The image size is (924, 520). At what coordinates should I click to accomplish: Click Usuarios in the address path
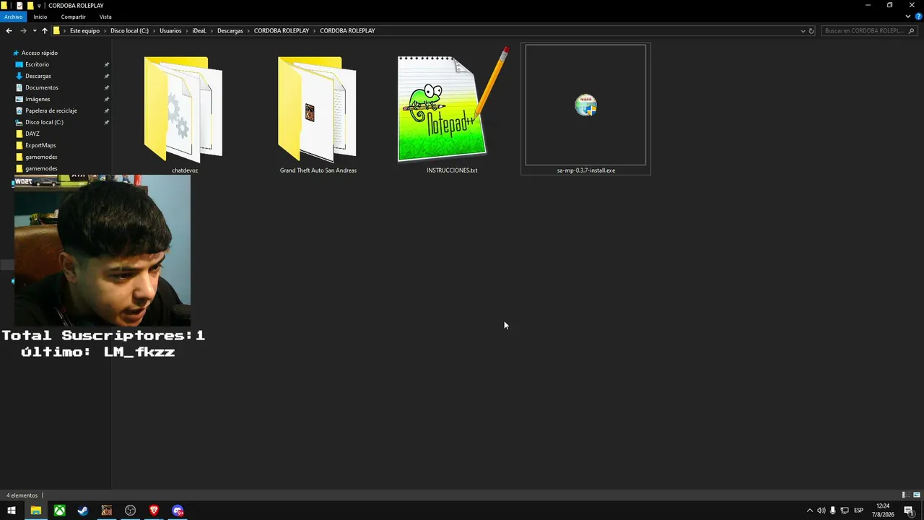[x=170, y=31]
